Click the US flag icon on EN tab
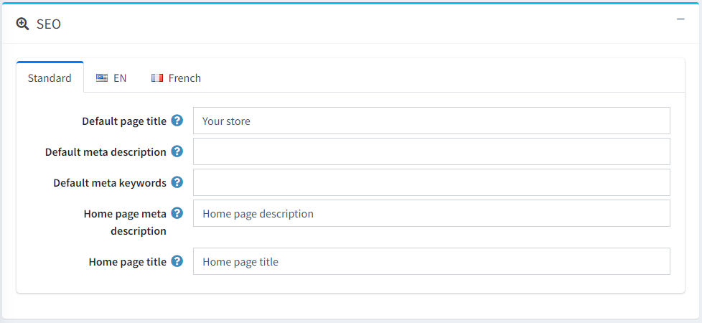 click(102, 78)
